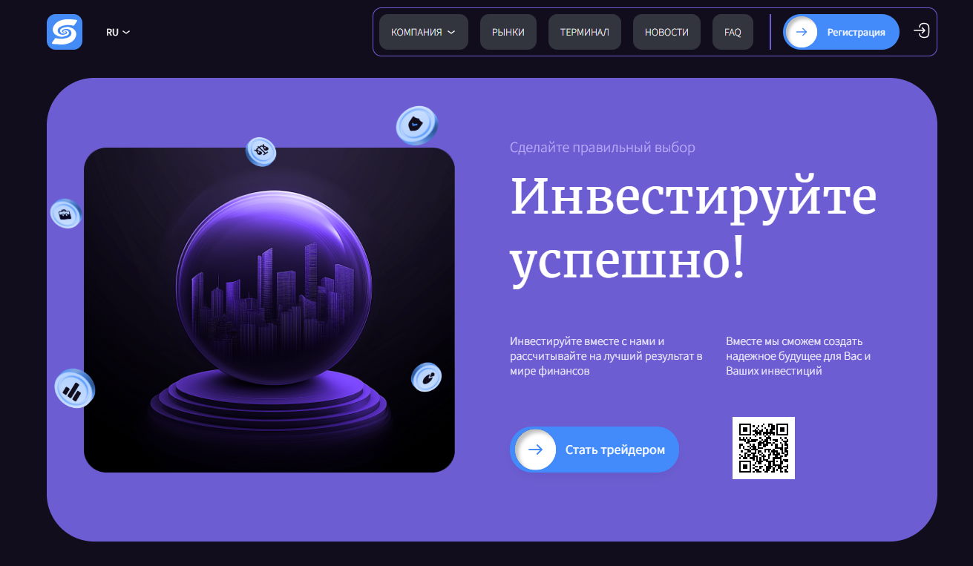Click the arrow circle on Регистрация button
Screen dimensions: 973x566
pyautogui.click(x=801, y=32)
